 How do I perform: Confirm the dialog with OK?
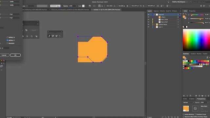tap(15, 55)
